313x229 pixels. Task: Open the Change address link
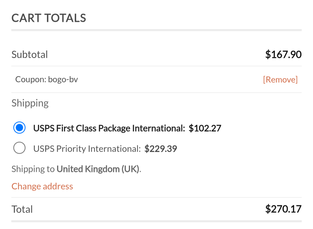42,186
